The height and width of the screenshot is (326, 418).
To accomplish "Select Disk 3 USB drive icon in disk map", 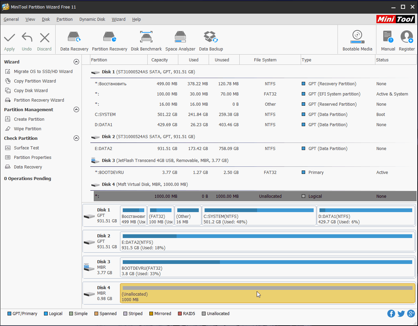I will click(x=89, y=267).
